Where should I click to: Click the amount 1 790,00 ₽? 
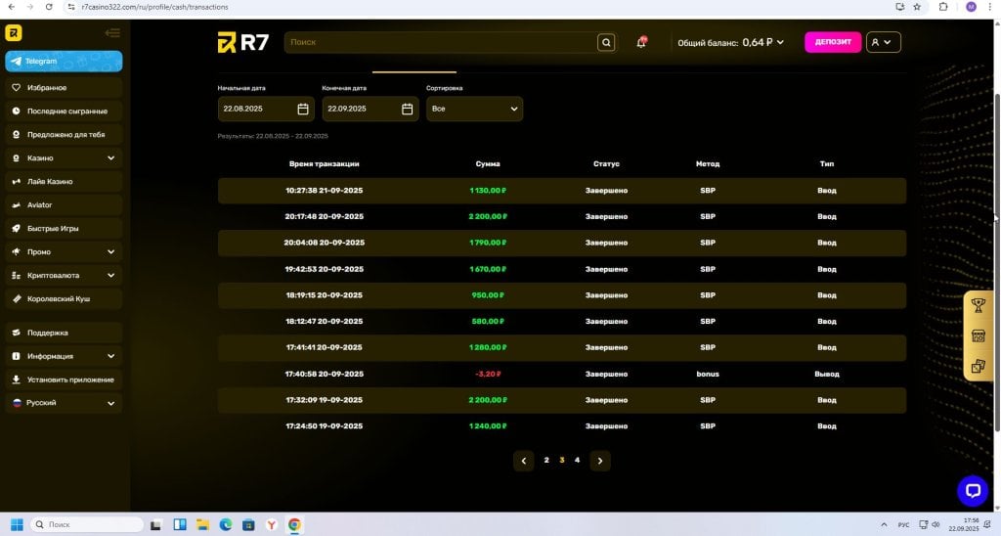click(x=488, y=243)
